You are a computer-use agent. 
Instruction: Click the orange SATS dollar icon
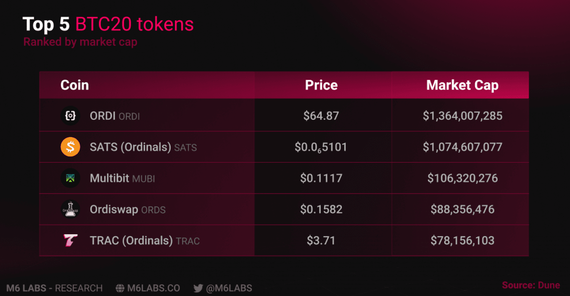point(70,147)
